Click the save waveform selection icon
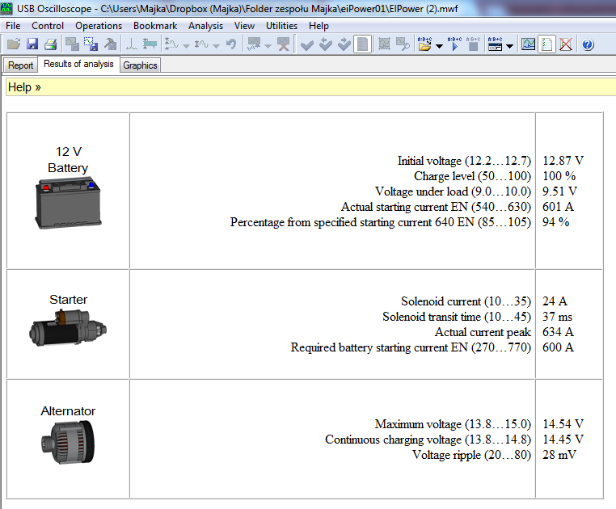Image resolution: width=616 pixels, height=509 pixels. click(91, 45)
